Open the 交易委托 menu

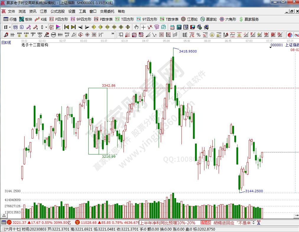[107, 11]
